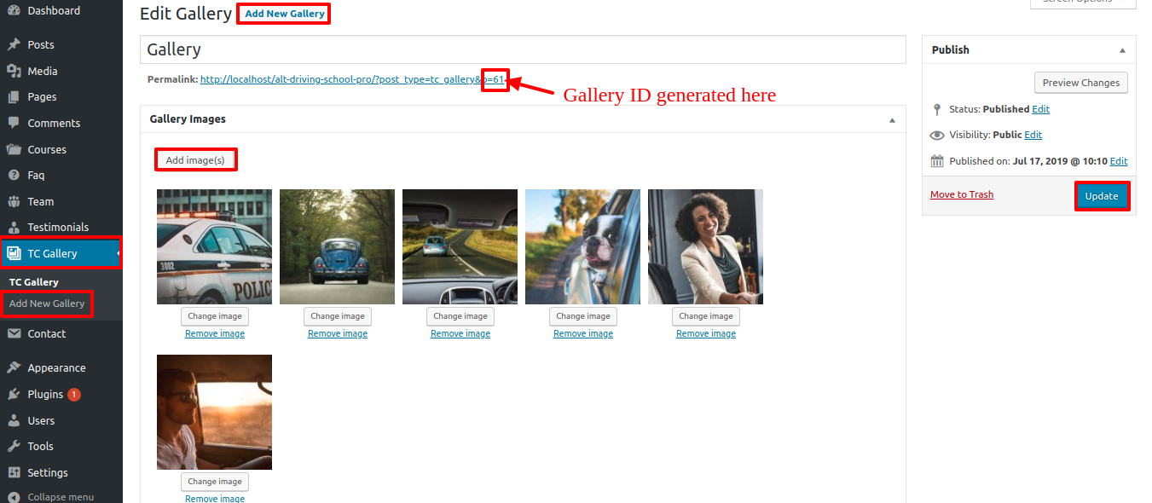Click the Add image(s) button
The image size is (1152, 503).
195,159
